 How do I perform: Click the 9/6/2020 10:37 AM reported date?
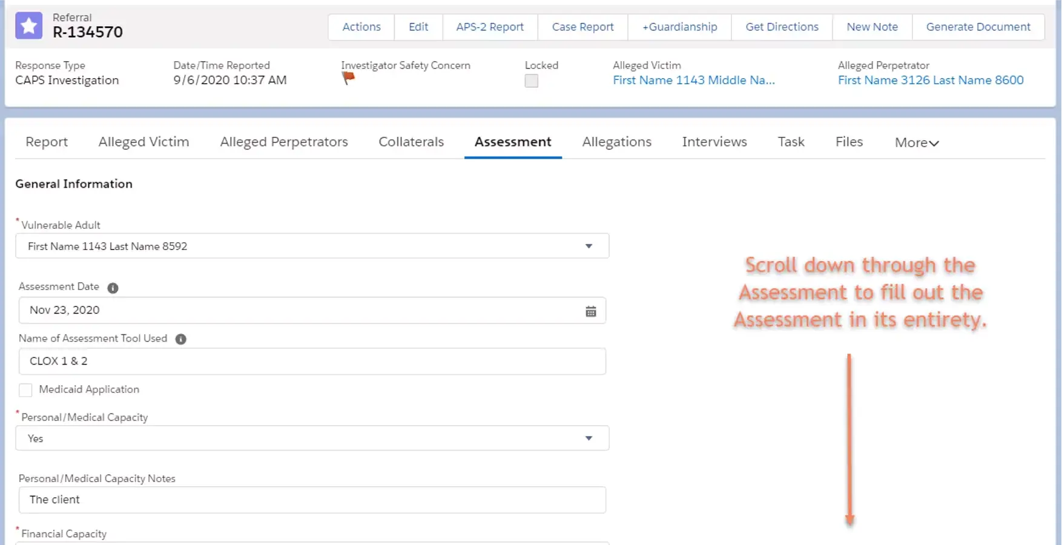pos(230,80)
